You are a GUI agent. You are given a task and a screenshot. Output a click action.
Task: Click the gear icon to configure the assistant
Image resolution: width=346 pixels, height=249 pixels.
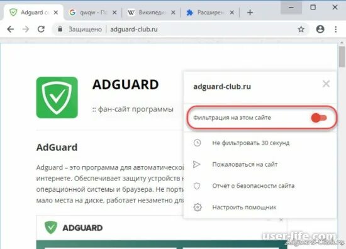coord(198,207)
